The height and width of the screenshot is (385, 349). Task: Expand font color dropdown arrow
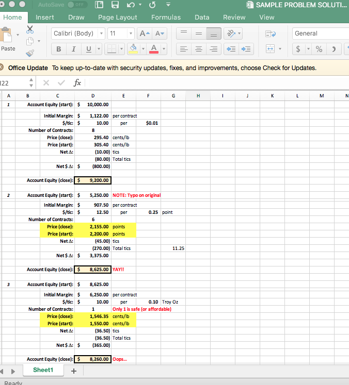click(164, 49)
